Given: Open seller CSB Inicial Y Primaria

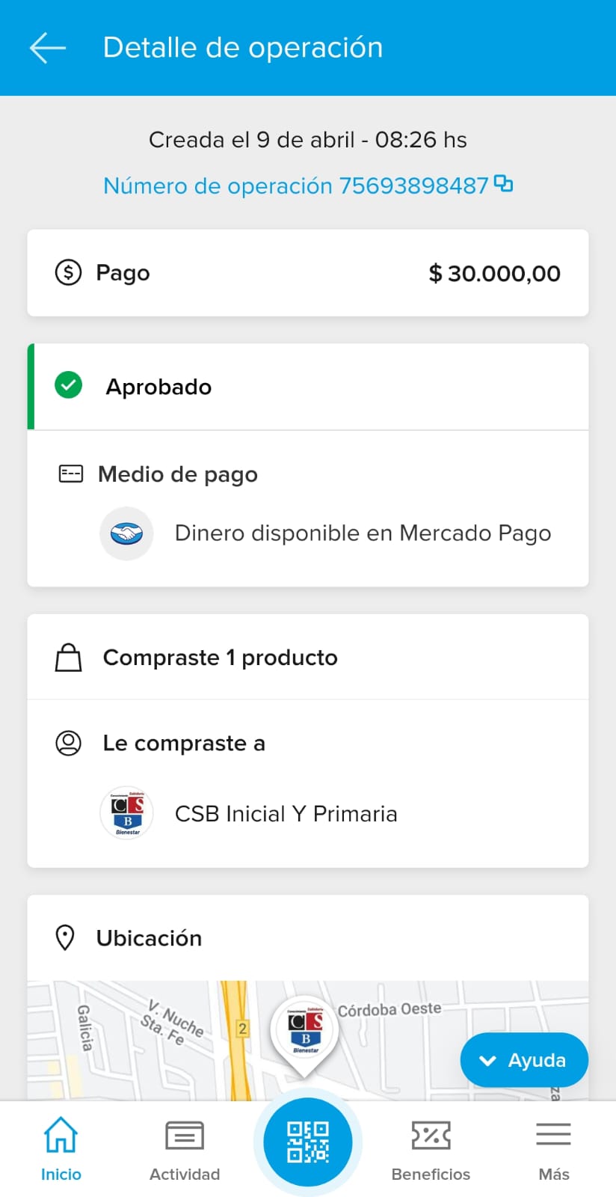Looking at the screenshot, I should pyautogui.click(x=286, y=814).
